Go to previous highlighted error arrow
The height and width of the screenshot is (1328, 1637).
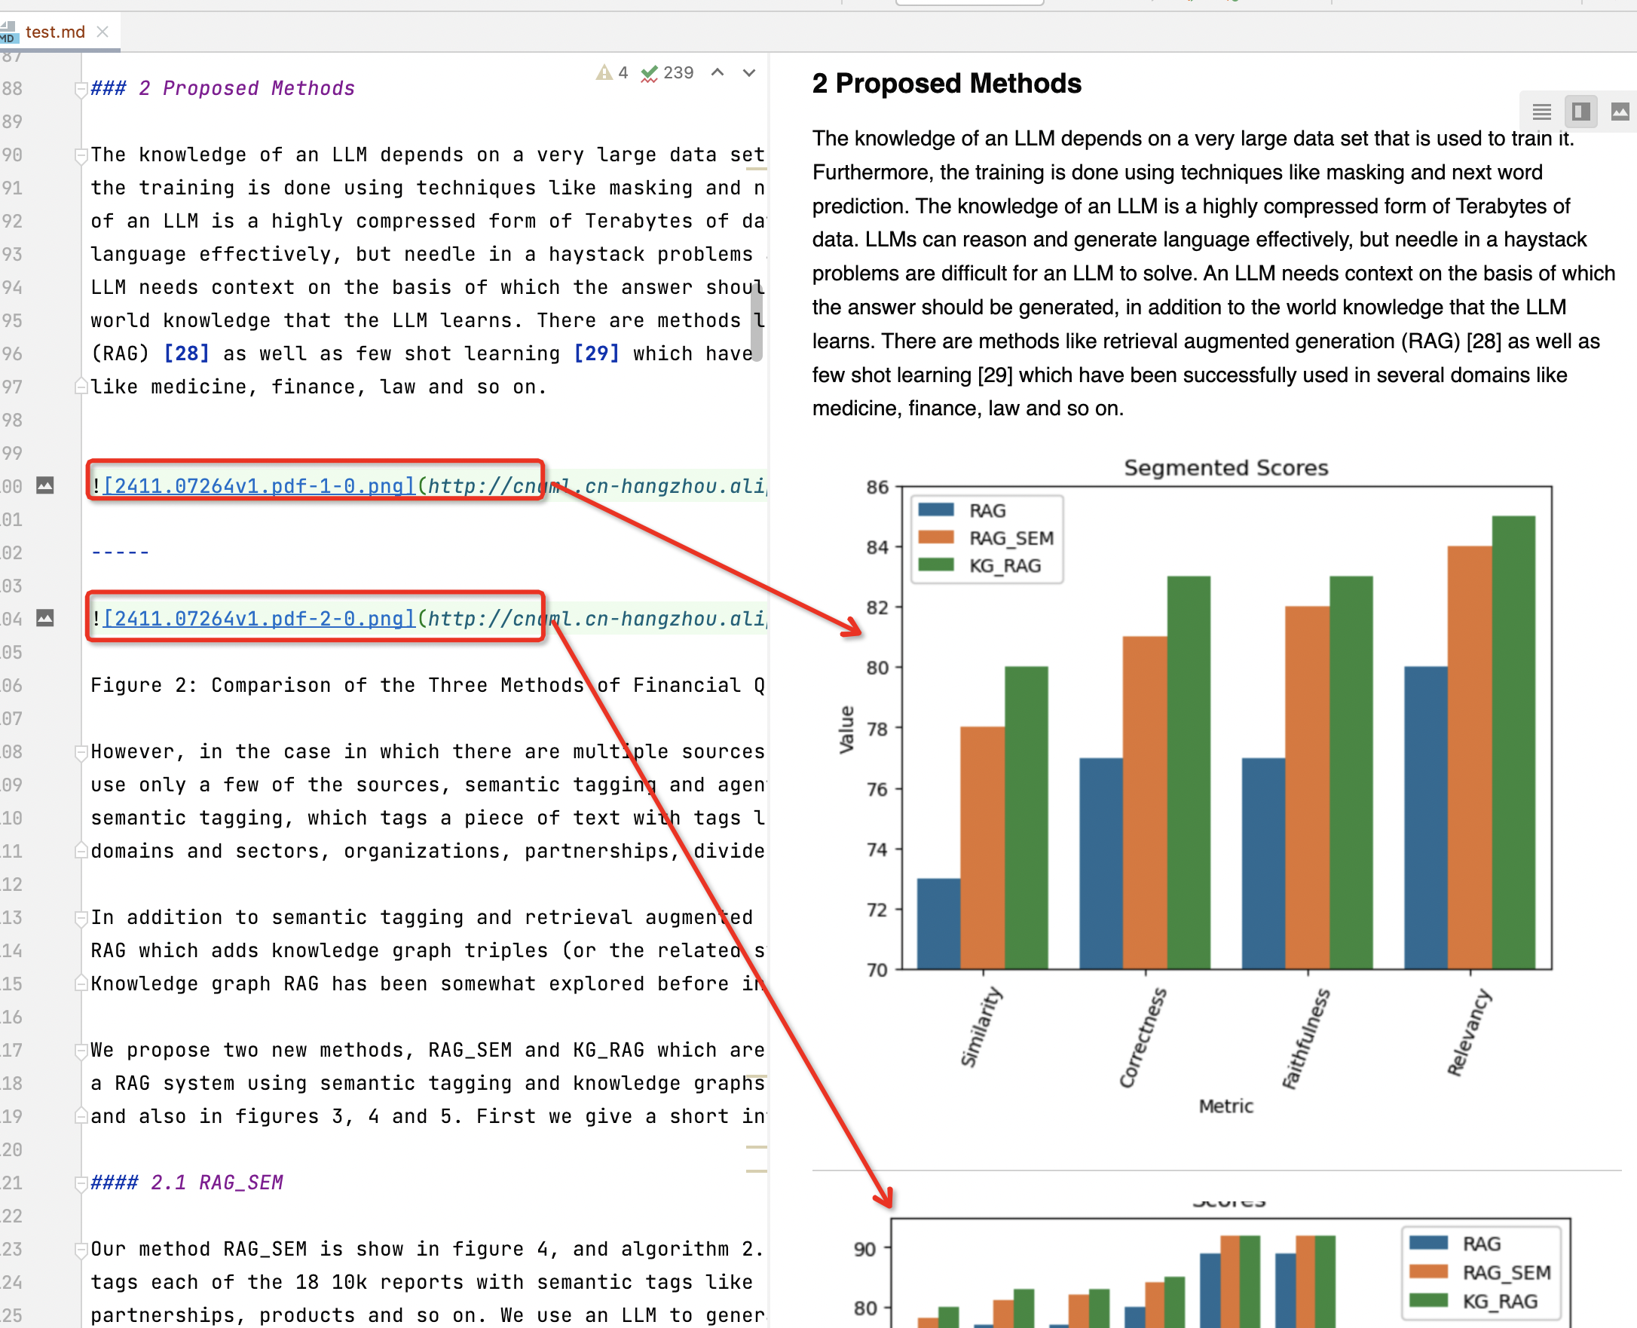click(718, 72)
